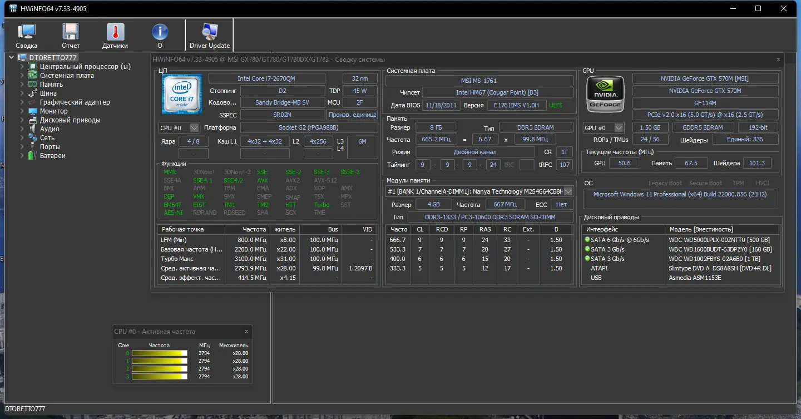This screenshot has height=419, width=801.
Task: Click the О about info icon
Action: tap(160, 36)
